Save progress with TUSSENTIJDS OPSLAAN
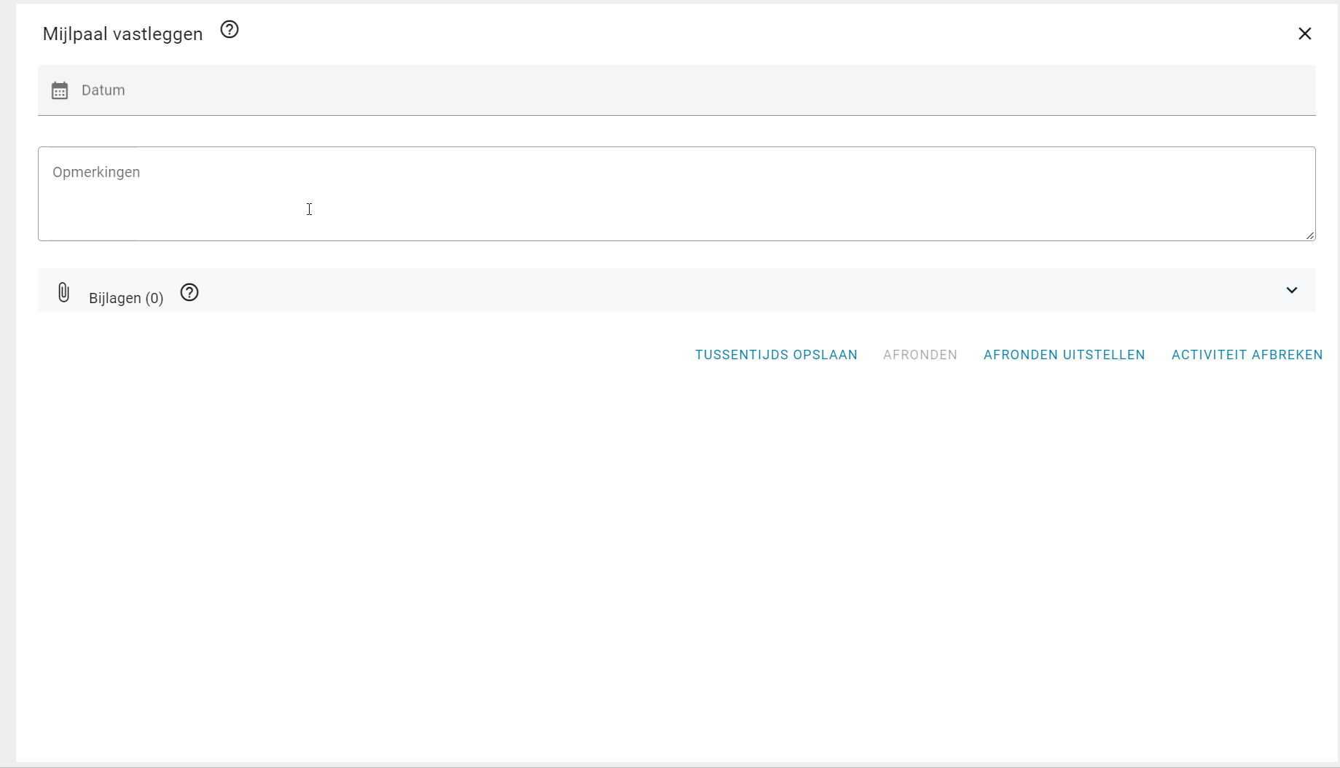The width and height of the screenshot is (1340, 768). click(x=775, y=355)
